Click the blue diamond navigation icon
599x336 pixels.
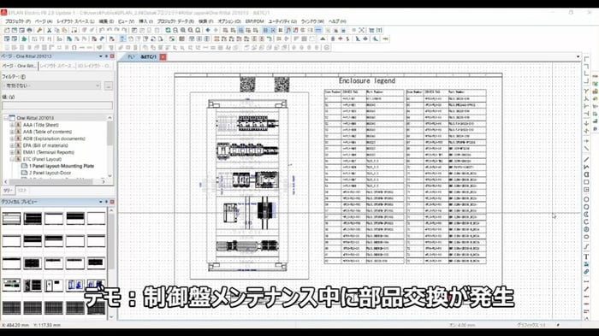208,30
